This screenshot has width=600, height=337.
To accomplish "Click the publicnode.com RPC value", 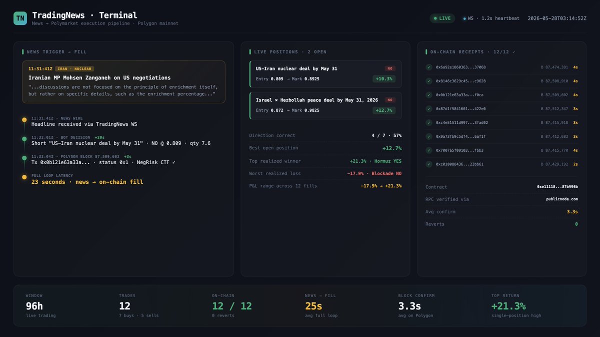I will click(x=562, y=199).
